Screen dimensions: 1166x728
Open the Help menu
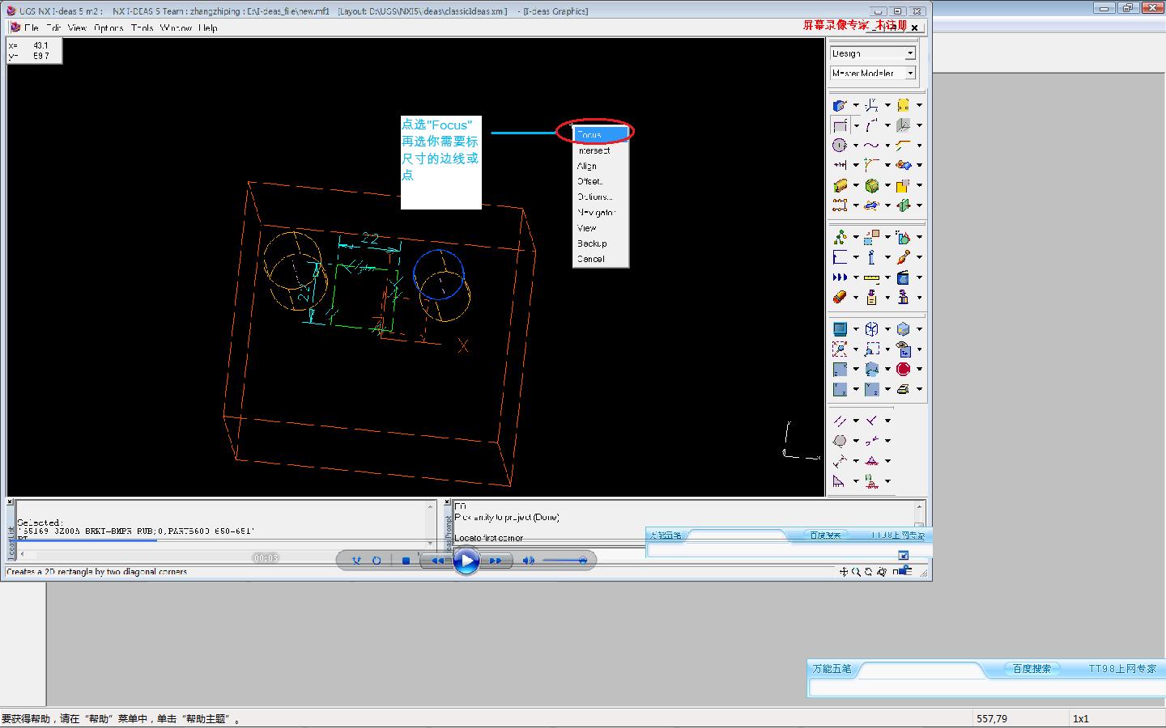tap(208, 28)
